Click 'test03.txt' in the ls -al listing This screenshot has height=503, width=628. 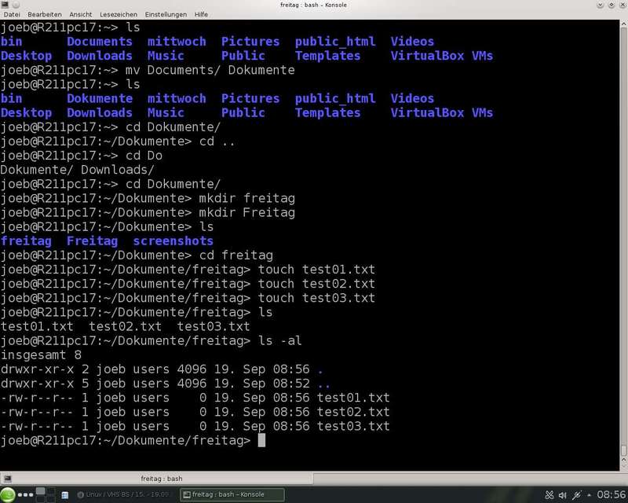click(353, 426)
